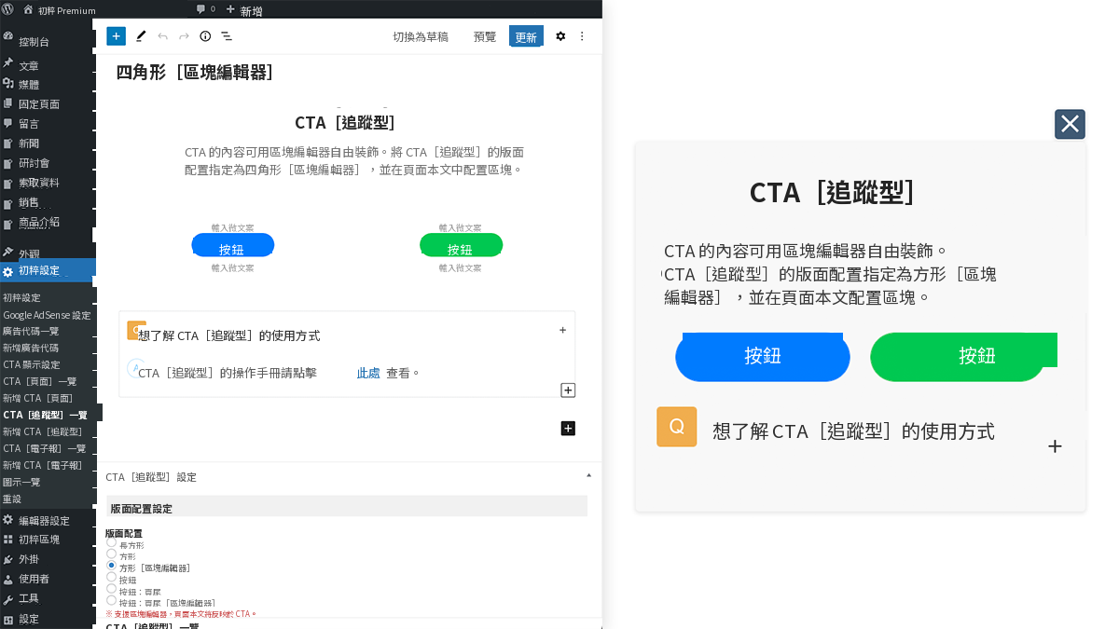Open the document details info icon

[205, 36]
